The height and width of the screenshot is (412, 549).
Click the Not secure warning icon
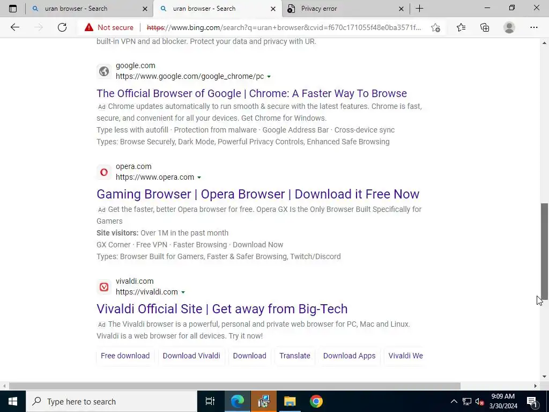(89, 27)
